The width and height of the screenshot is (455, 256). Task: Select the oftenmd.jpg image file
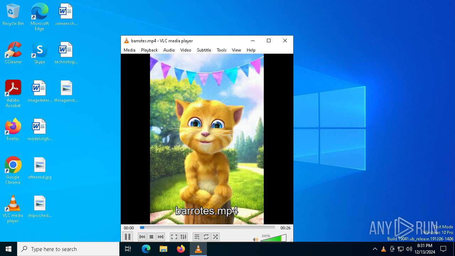tap(39, 169)
